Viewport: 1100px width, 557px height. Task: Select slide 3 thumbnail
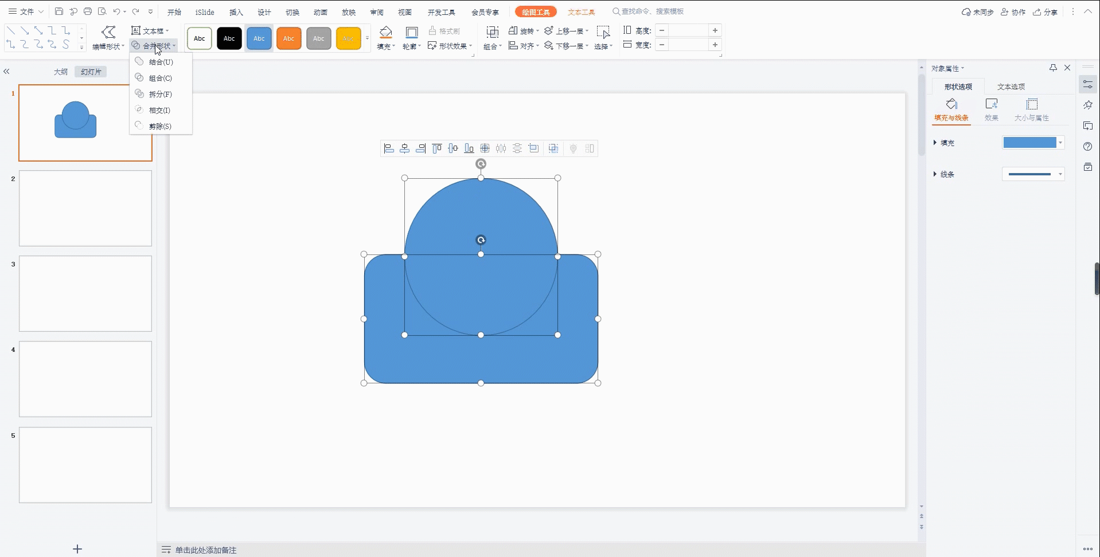point(85,293)
